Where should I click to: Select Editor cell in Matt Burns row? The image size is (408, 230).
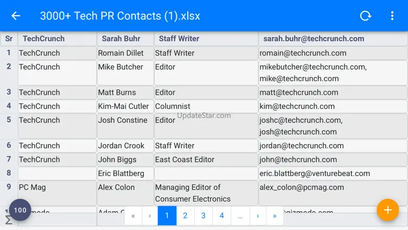click(x=206, y=92)
